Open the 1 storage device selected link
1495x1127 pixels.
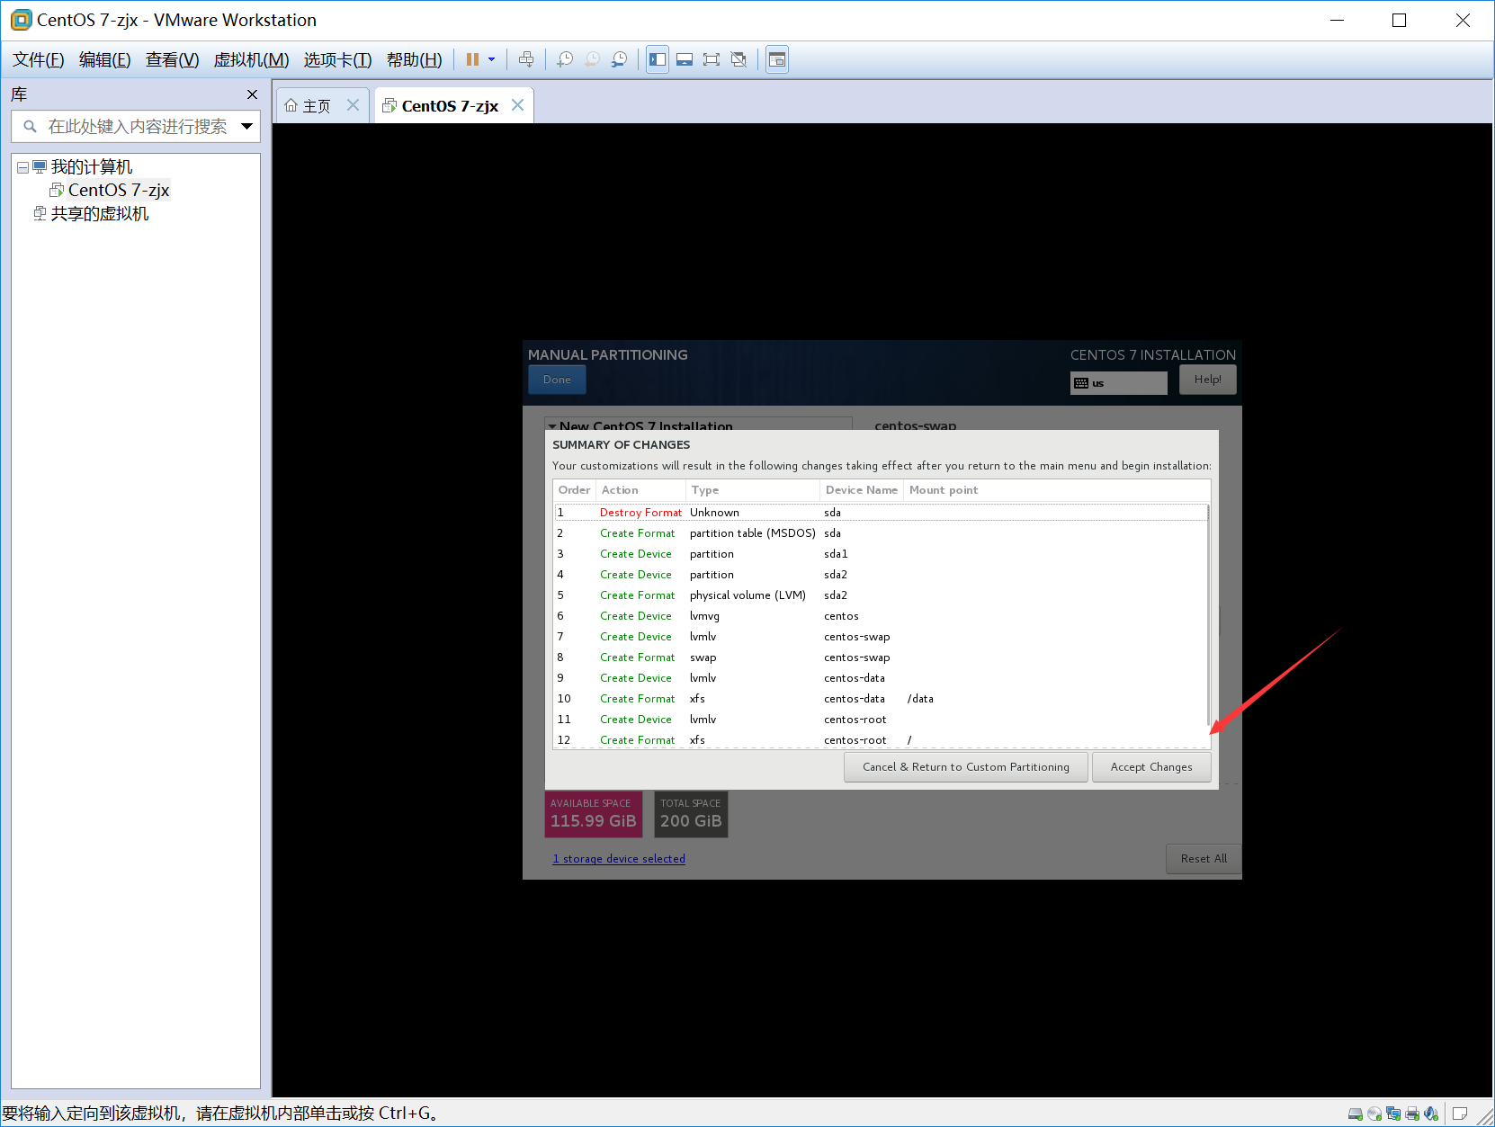[619, 859]
